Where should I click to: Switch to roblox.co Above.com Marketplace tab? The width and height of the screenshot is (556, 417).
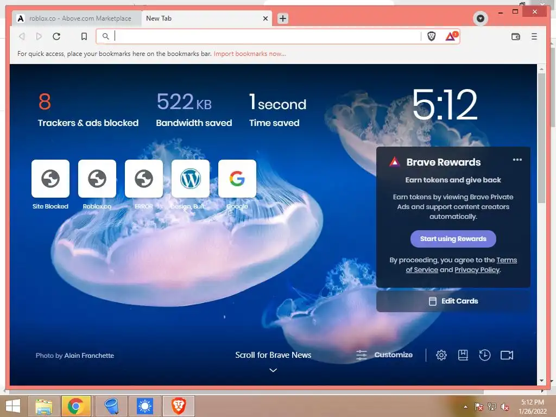pos(77,18)
